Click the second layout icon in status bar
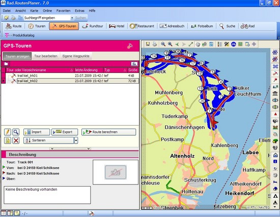 (x=10, y=213)
